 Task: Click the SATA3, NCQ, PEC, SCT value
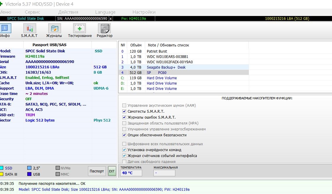[56, 104]
